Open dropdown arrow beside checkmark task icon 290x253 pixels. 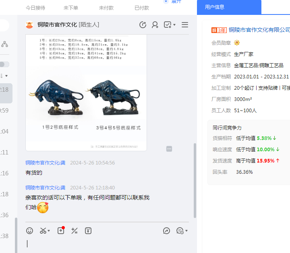tap(174, 25)
